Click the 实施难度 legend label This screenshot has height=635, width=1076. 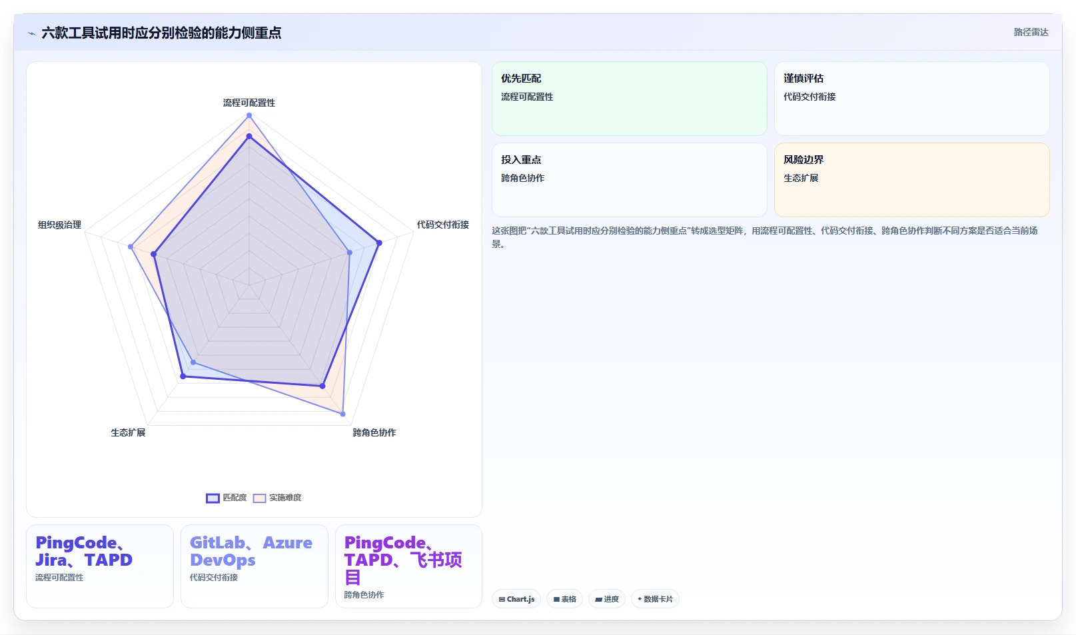(x=285, y=498)
